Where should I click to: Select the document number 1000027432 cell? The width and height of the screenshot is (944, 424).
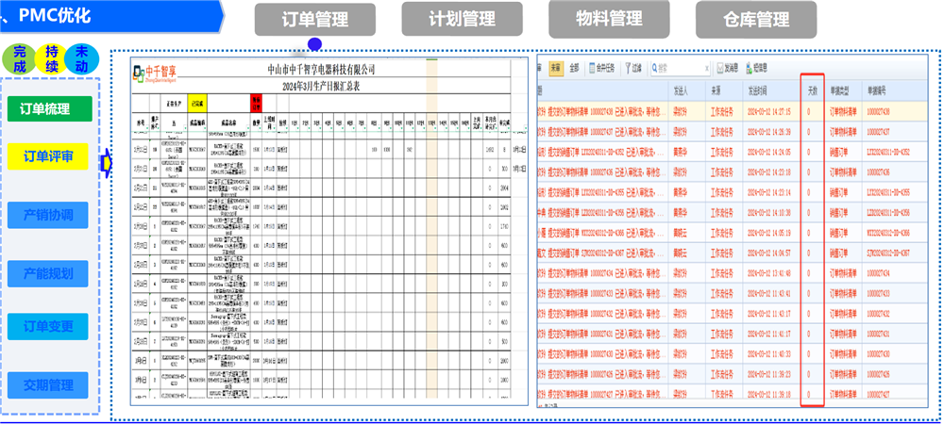coord(878,314)
